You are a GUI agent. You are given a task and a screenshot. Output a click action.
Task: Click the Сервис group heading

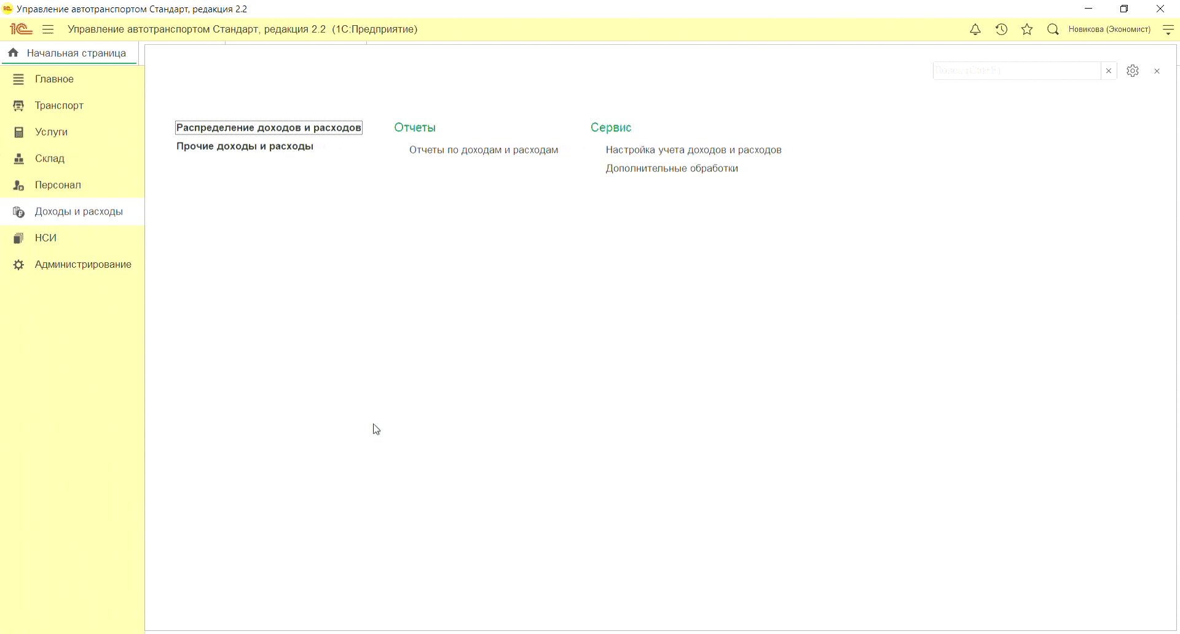611,128
